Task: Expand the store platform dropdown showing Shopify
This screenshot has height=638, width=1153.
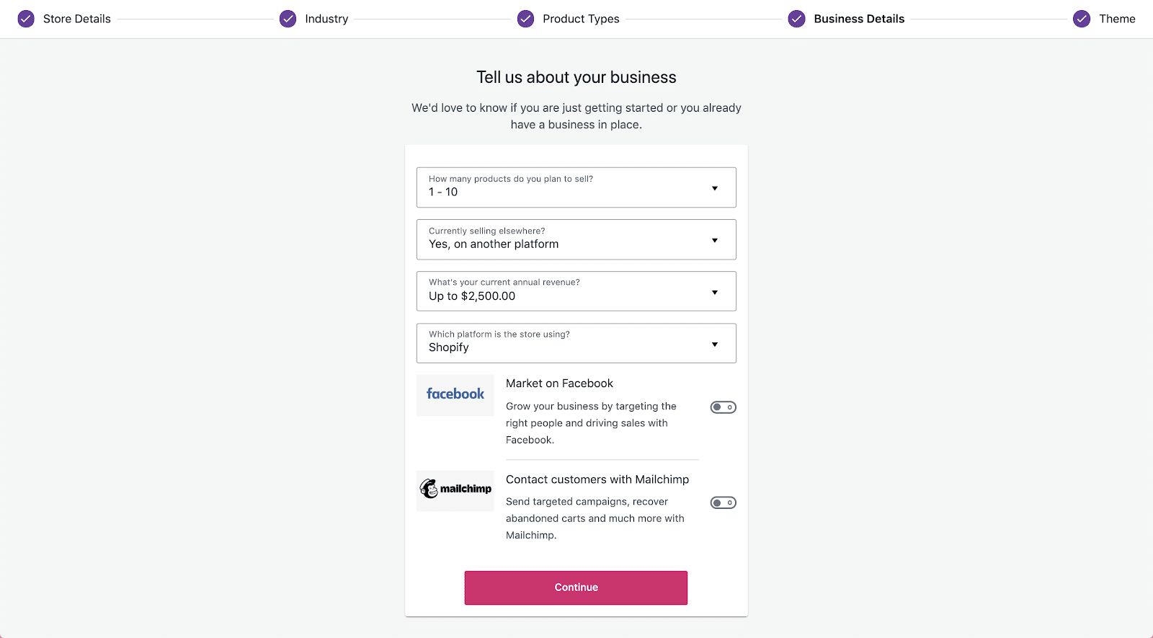Action: pyautogui.click(x=576, y=343)
